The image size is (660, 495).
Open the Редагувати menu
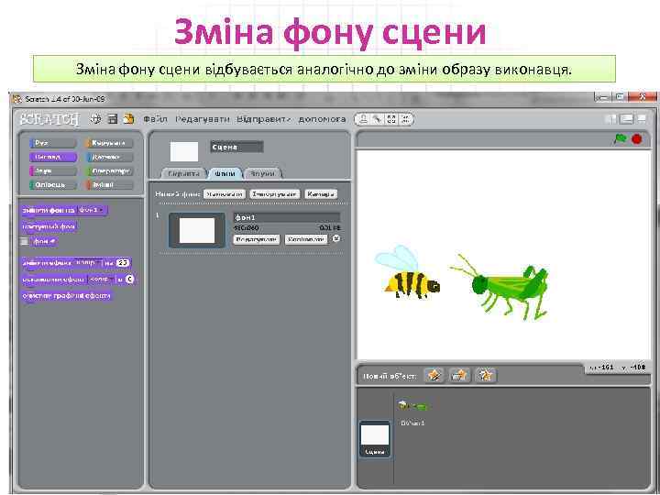point(203,119)
